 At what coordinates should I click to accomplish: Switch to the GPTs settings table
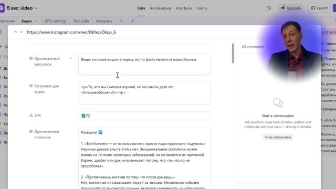pyautogui.click(x=55, y=21)
